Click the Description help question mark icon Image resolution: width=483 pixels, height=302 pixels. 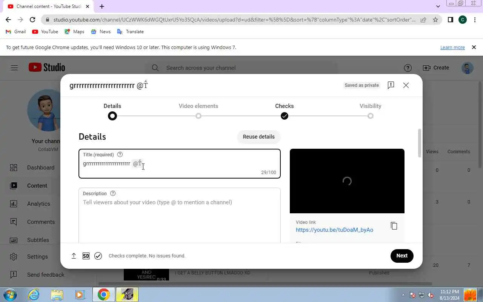click(113, 193)
